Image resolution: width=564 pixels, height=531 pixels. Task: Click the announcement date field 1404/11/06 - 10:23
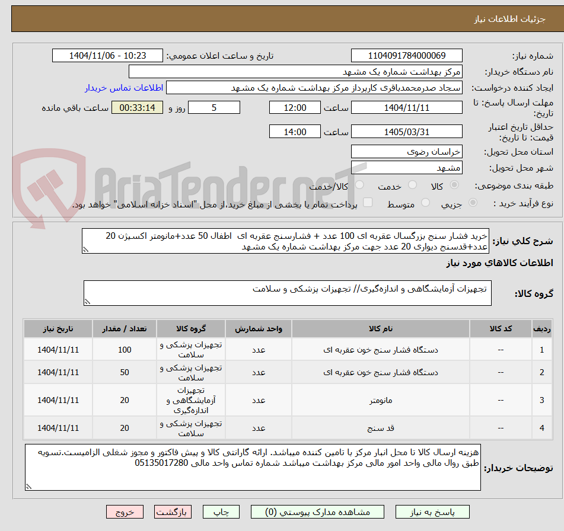pos(107,56)
